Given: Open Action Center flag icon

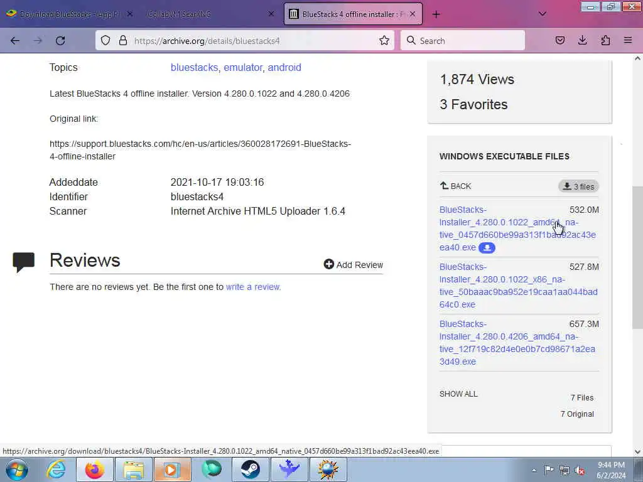Looking at the screenshot, I should [x=549, y=469].
